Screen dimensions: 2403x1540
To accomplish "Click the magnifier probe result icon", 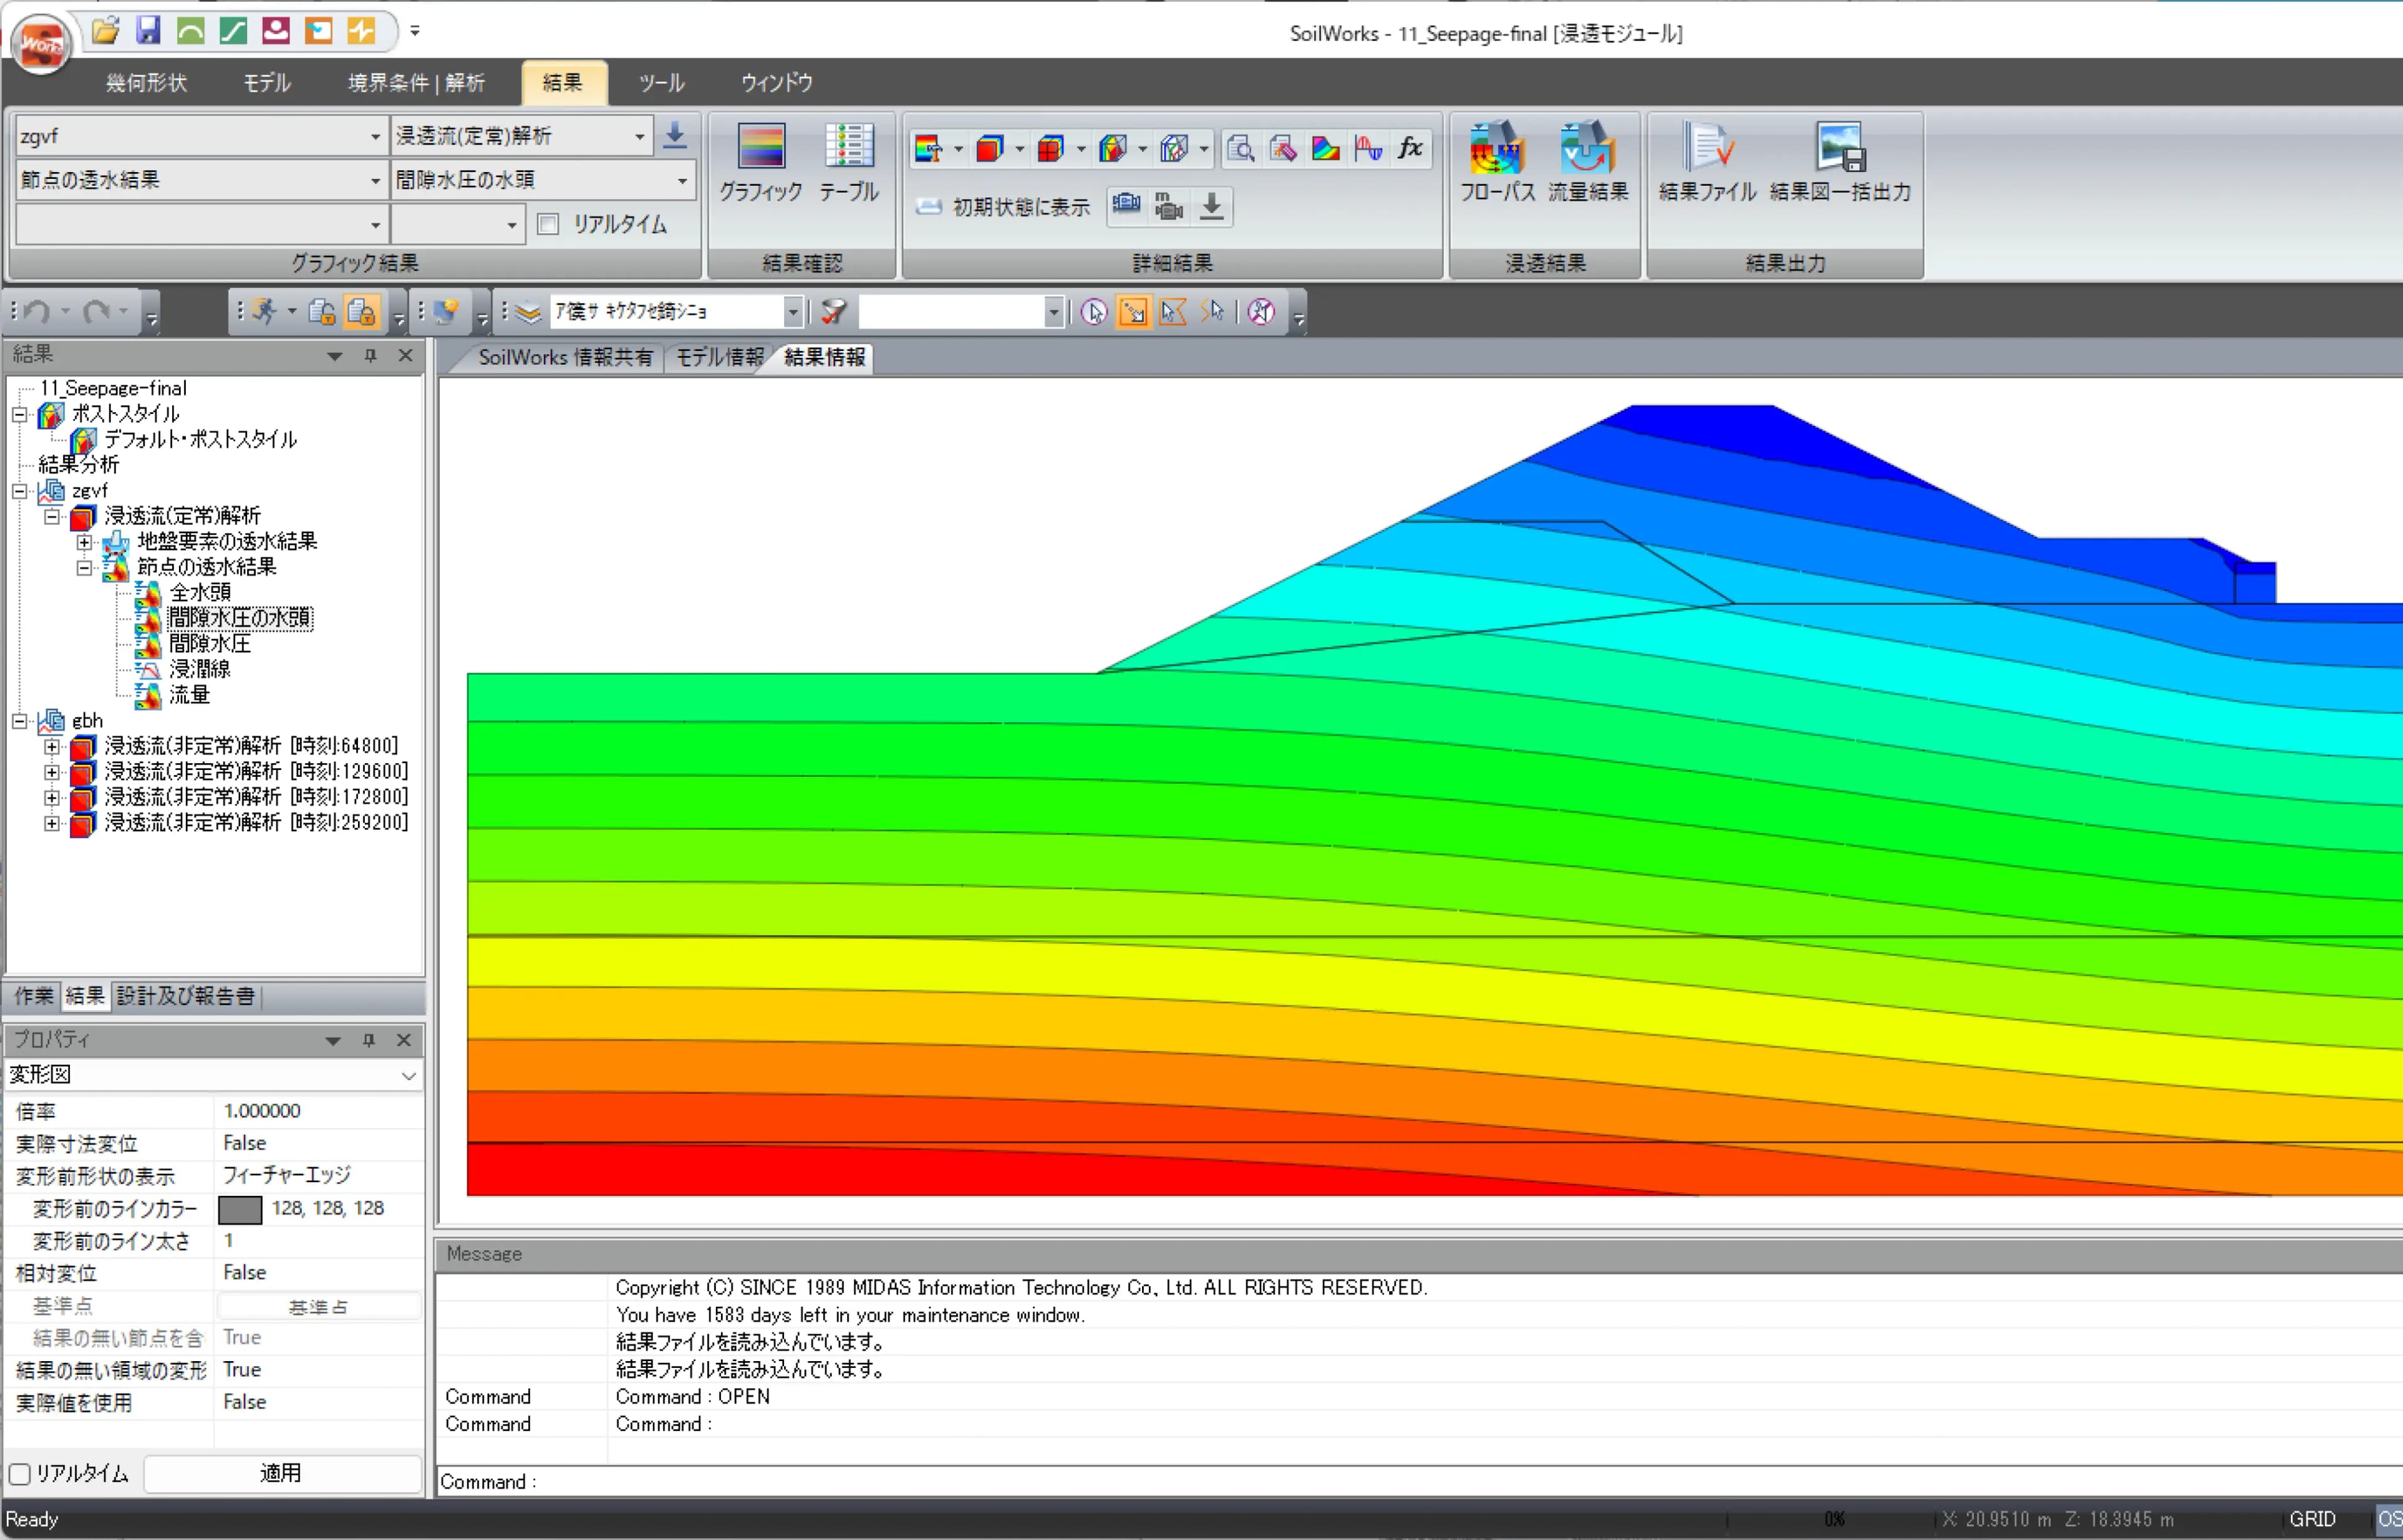I will [x=1240, y=148].
